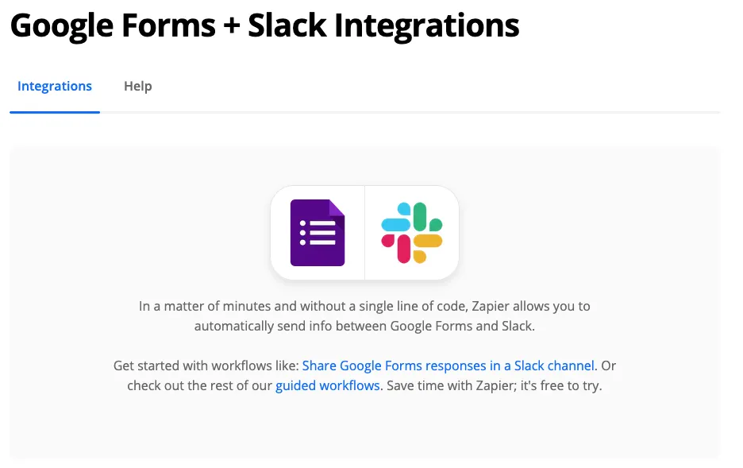
Task: Click the yellow segment of Slack logo
Action: 427,248
